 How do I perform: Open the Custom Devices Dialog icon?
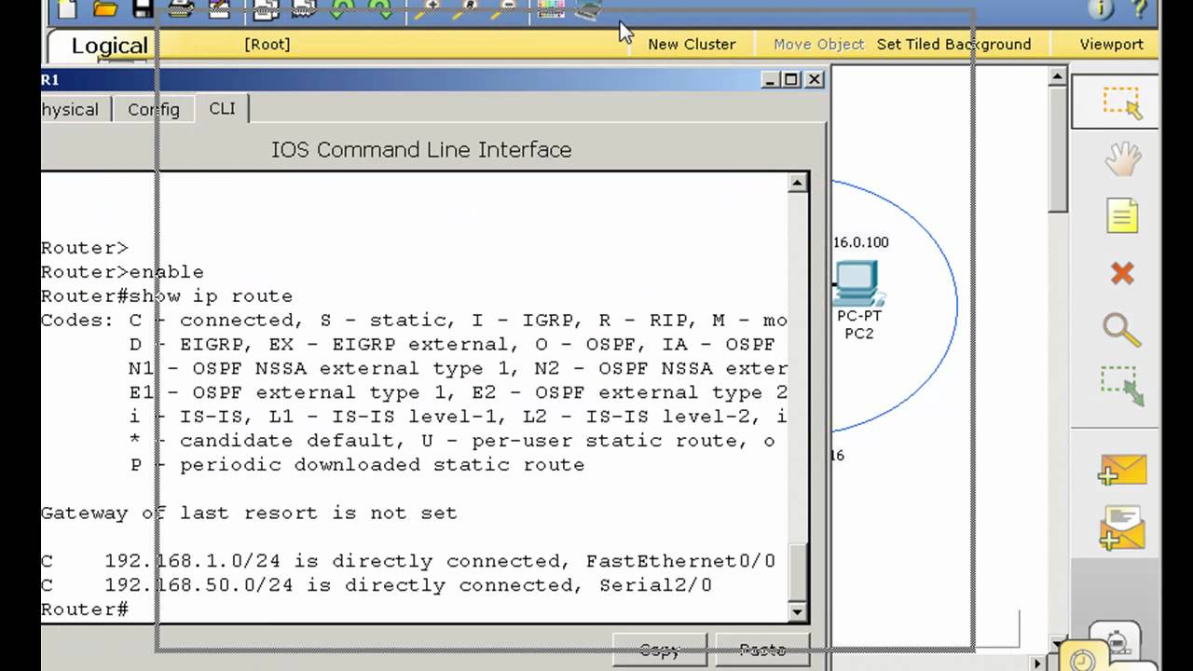(588, 9)
